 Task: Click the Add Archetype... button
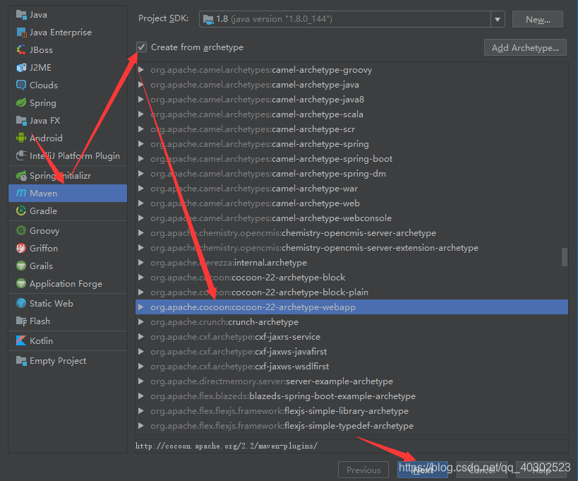click(525, 47)
